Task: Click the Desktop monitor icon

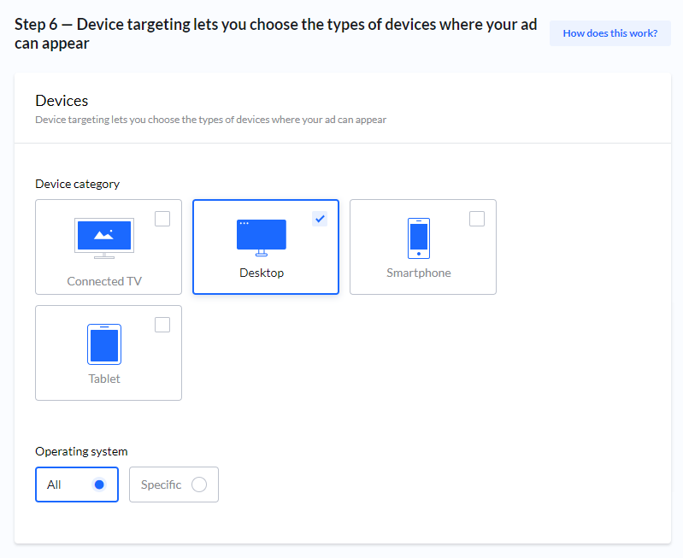Action: coord(261,237)
